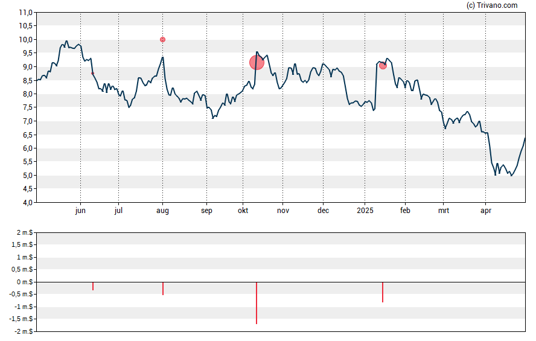Click the "(c) Trivano.com" text
Viewport: 536px width, 341px height.
pyautogui.click(x=492, y=5)
